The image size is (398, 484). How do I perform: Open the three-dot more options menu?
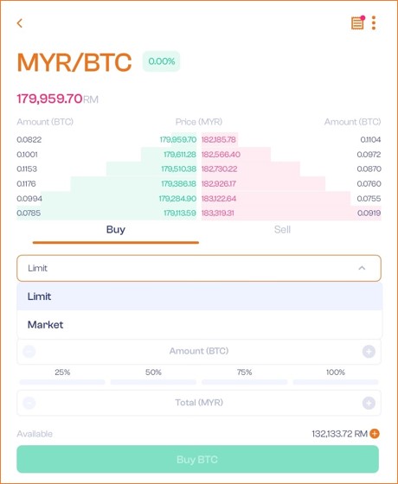pyautogui.click(x=374, y=22)
